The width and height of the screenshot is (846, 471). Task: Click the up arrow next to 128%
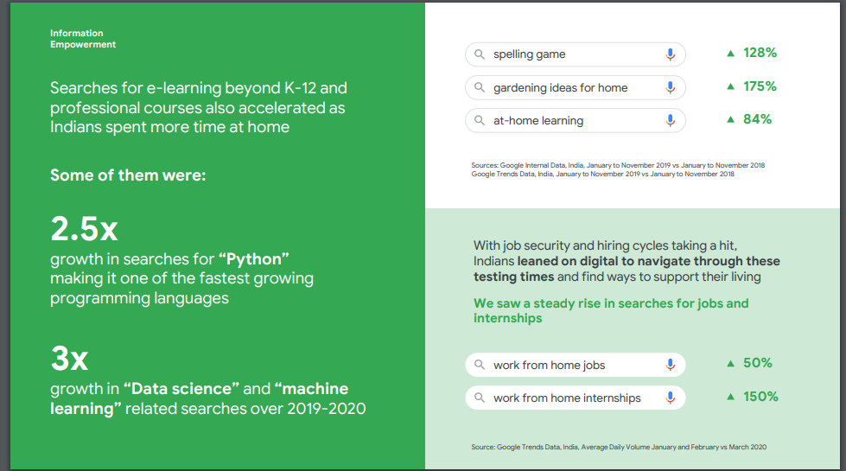731,54
